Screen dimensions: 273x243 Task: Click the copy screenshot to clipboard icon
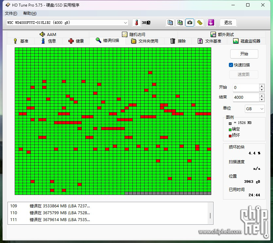[180, 23]
